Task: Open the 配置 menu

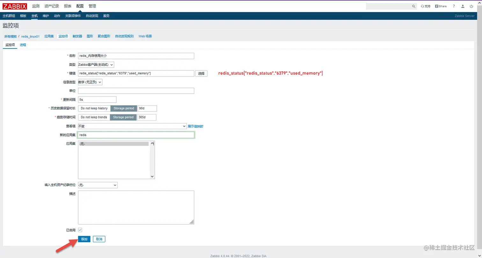Action: coord(80,6)
